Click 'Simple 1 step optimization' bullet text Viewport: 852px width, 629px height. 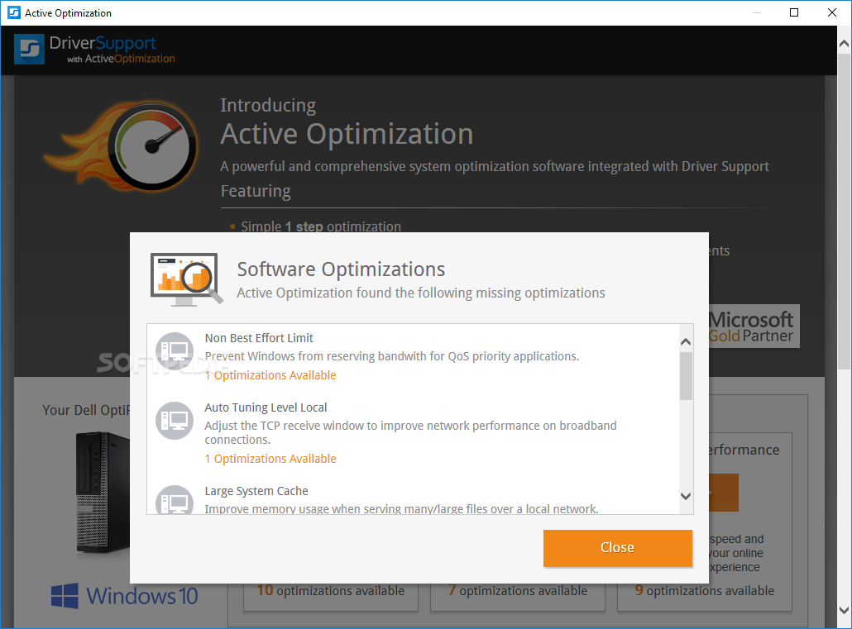pos(321,226)
